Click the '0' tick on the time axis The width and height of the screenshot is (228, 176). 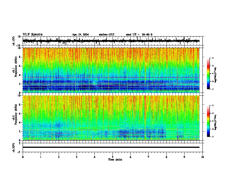[23, 157]
